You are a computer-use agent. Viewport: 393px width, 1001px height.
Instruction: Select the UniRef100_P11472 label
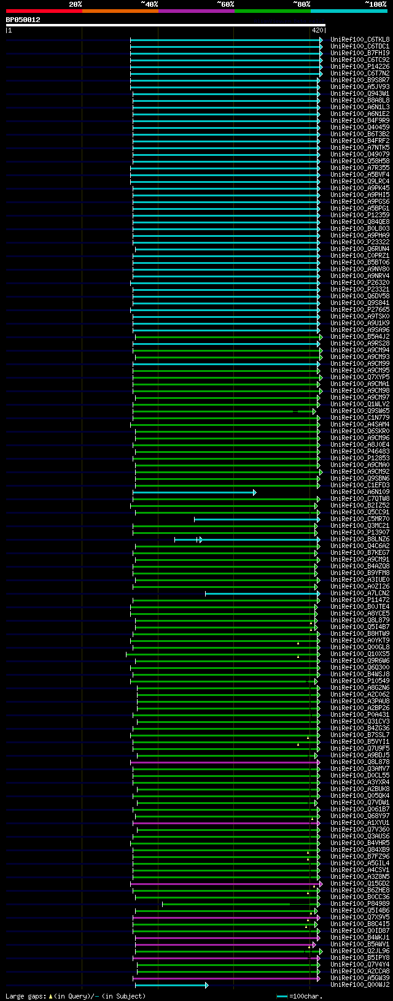(x=360, y=600)
